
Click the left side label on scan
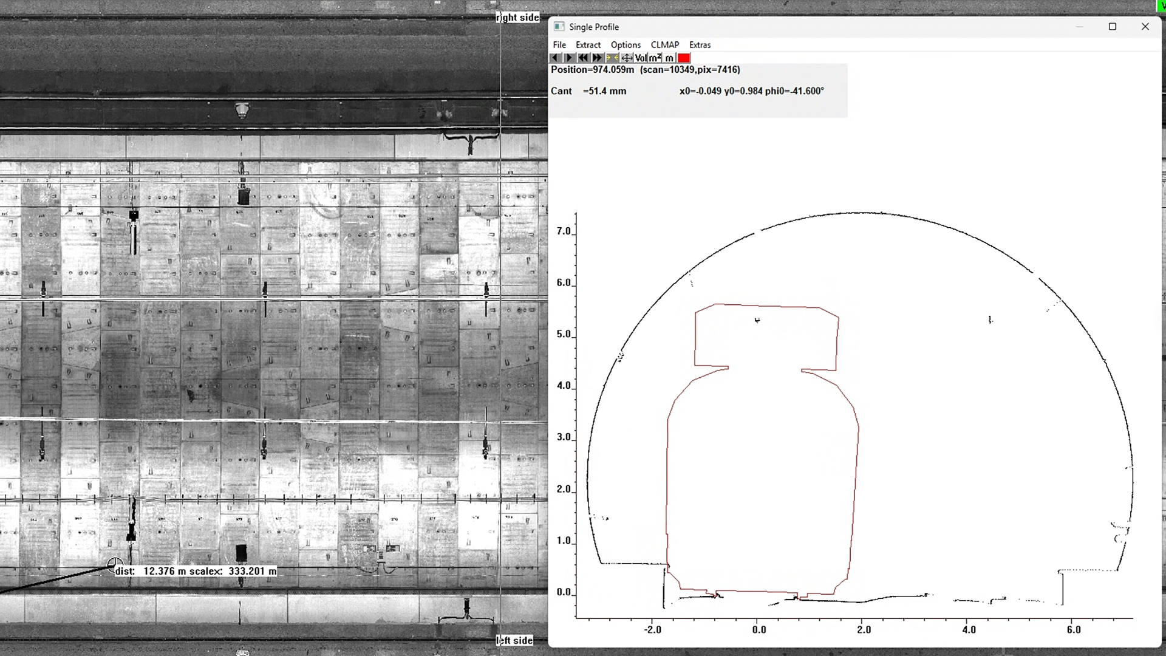tap(514, 640)
